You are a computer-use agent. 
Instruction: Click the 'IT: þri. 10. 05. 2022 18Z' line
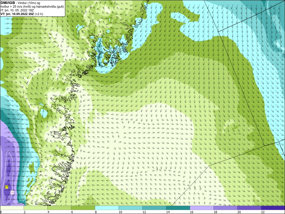point(17,10)
